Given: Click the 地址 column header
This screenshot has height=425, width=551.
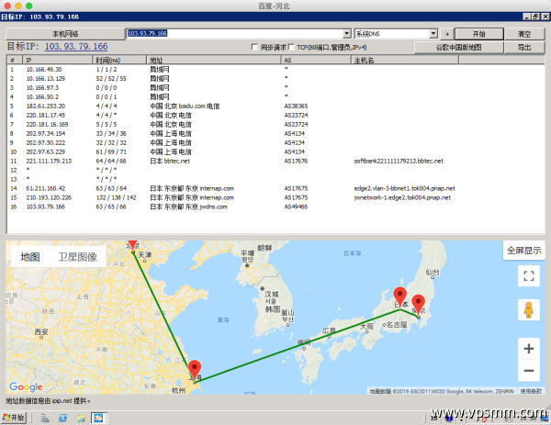Looking at the screenshot, I should click(x=214, y=60).
